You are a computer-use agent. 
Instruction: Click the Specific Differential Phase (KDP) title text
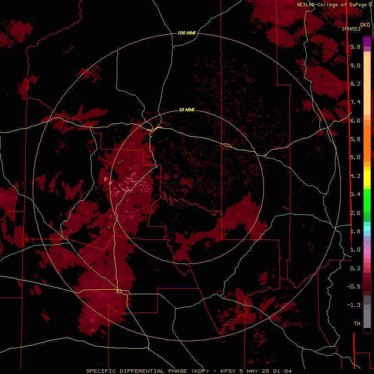(148, 371)
